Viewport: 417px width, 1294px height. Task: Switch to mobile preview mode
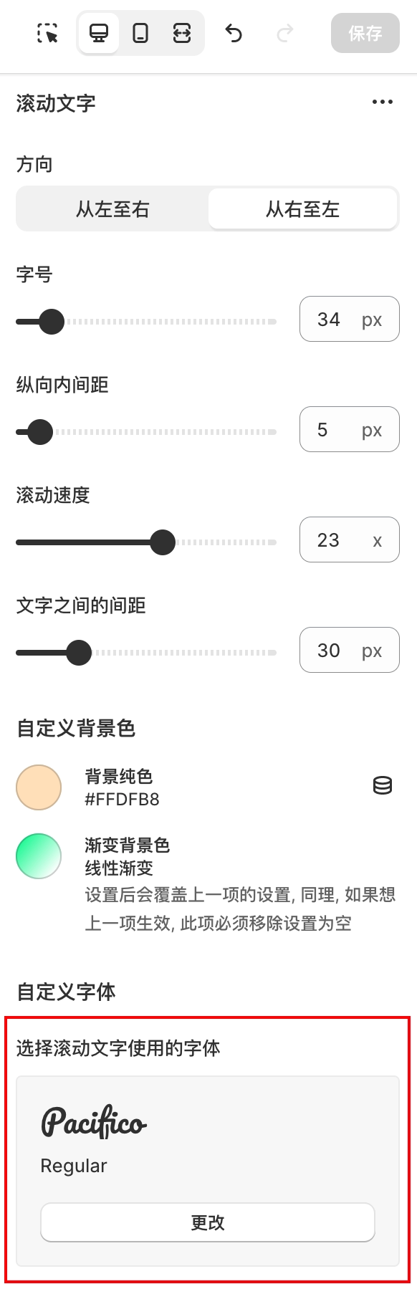140,32
